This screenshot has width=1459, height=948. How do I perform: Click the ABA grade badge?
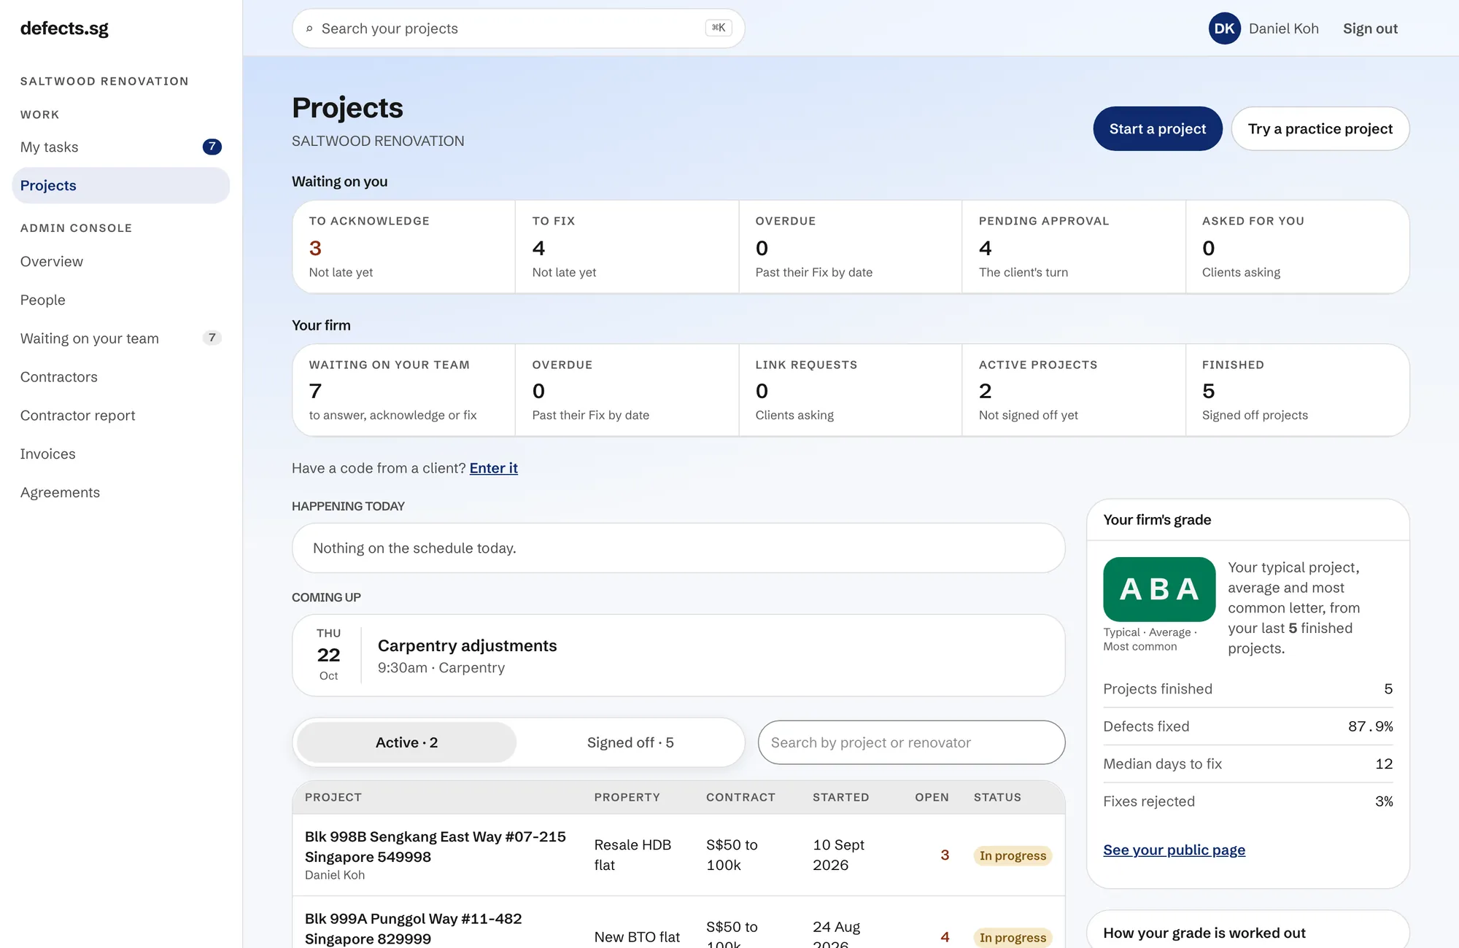(x=1159, y=589)
